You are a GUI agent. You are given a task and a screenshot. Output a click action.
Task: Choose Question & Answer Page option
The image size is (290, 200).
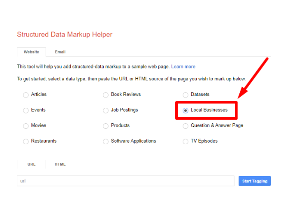tap(186, 126)
